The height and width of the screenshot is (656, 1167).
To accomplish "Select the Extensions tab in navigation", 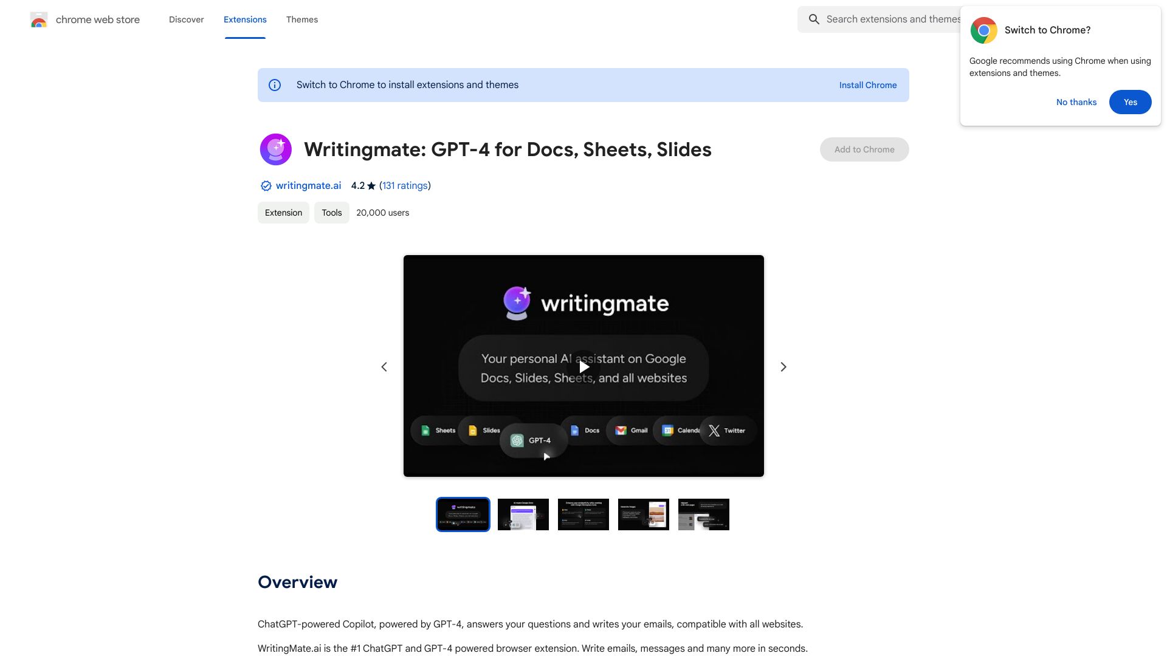I will pos(244,19).
